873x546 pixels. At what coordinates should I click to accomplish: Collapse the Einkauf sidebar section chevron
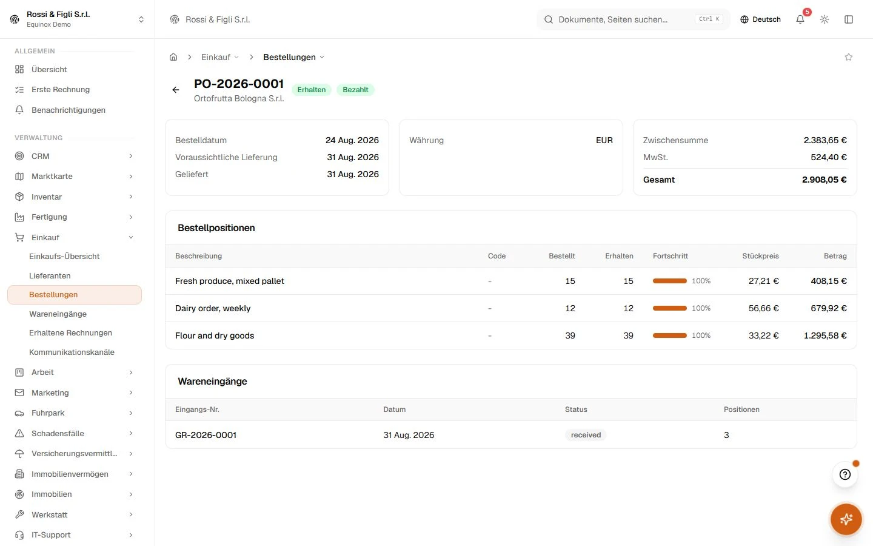pos(131,237)
